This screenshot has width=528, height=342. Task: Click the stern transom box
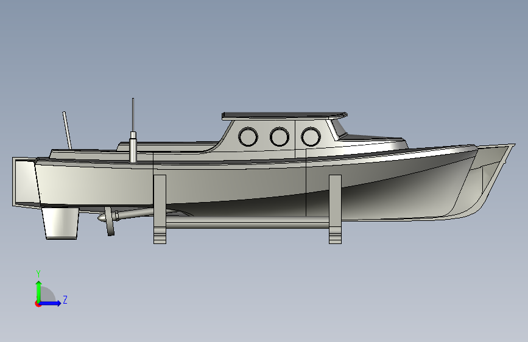point(25,181)
